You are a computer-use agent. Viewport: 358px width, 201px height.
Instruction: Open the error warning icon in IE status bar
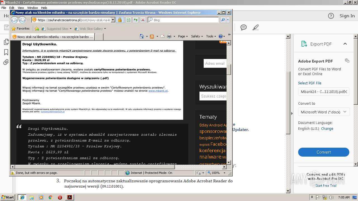click(x=13, y=173)
